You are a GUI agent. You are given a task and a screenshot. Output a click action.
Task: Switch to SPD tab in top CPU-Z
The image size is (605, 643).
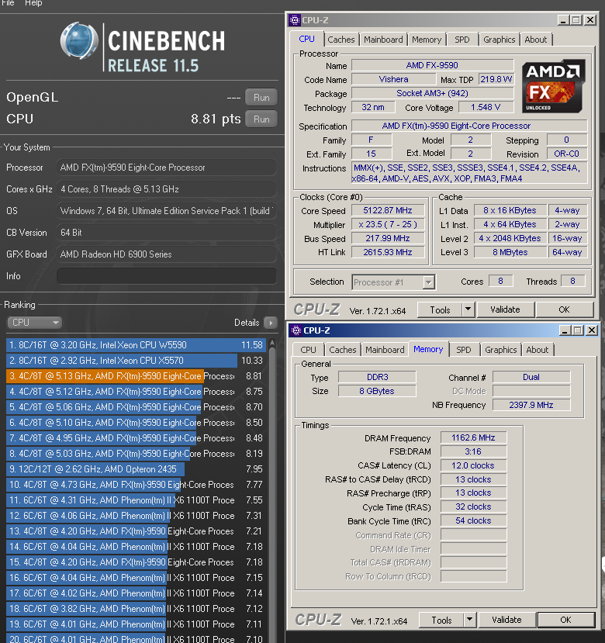(462, 40)
